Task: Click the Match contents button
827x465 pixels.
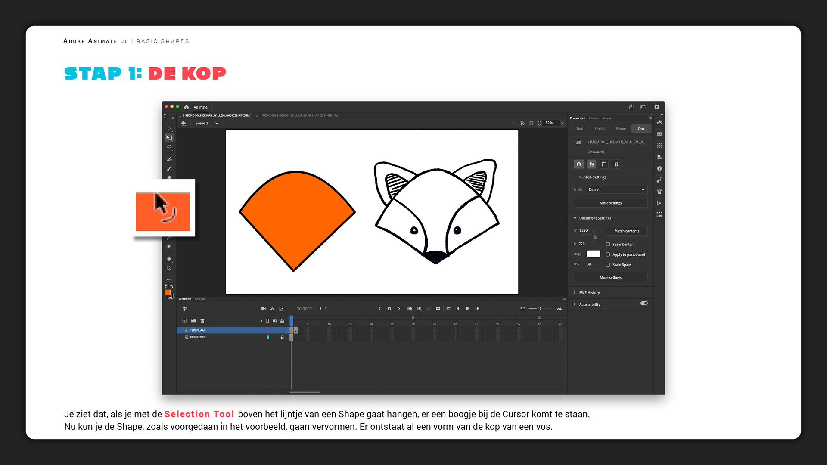Action: coord(627,231)
